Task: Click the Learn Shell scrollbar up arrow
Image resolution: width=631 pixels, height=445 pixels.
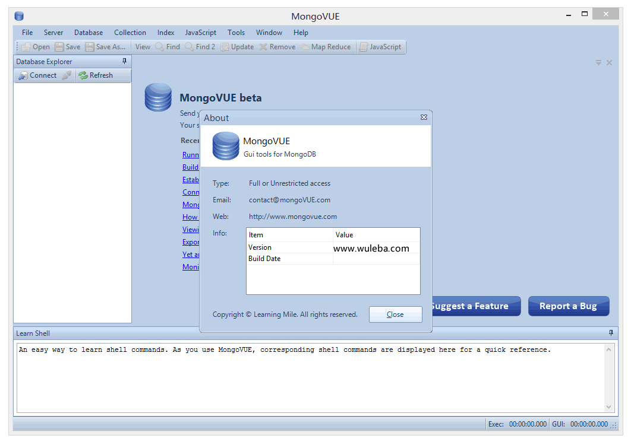Action: point(608,349)
